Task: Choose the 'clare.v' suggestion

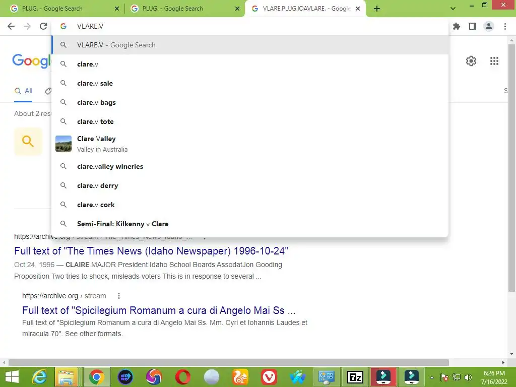Action: pyautogui.click(x=250, y=64)
